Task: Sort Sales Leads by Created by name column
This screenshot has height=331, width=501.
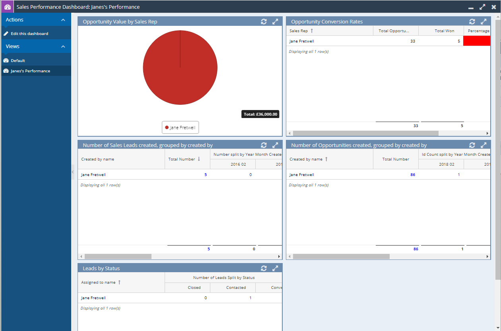Action: tap(121, 159)
